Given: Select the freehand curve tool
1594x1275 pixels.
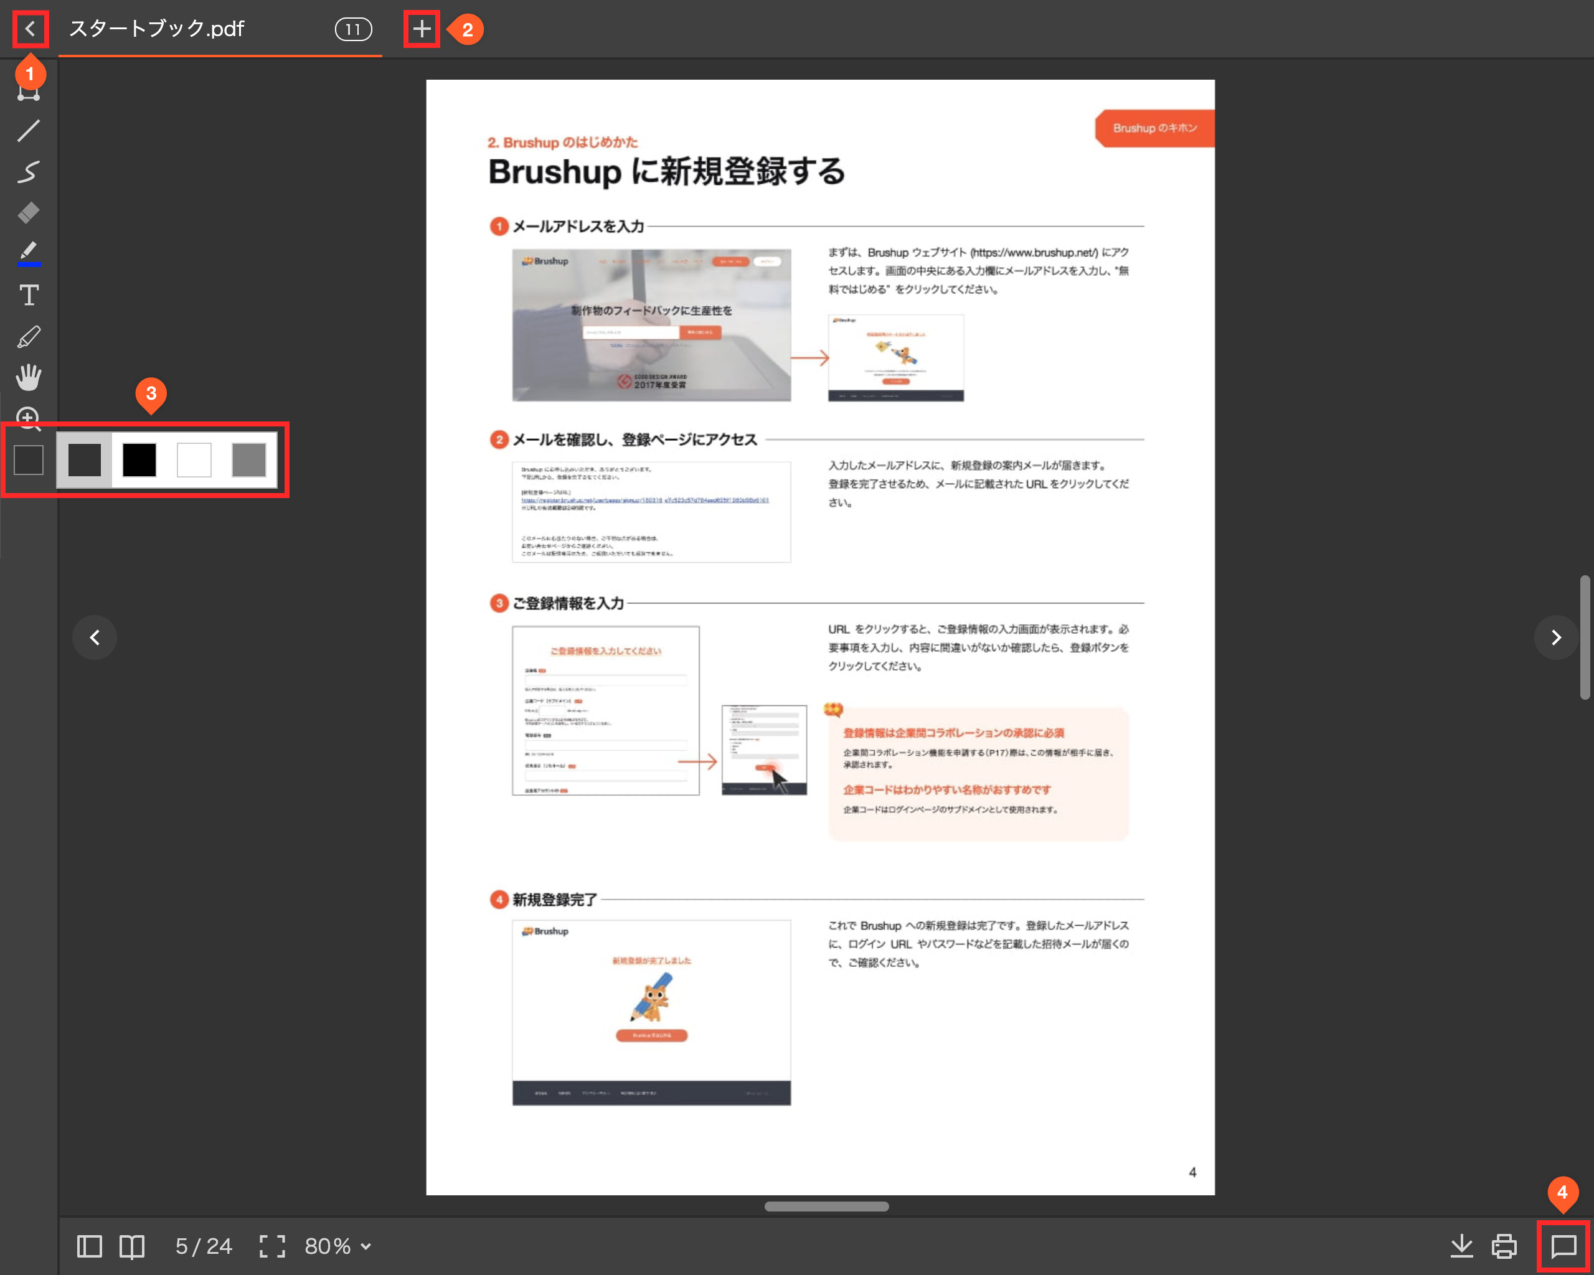Looking at the screenshot, I should pyautogui.click(x=28, y=171).
